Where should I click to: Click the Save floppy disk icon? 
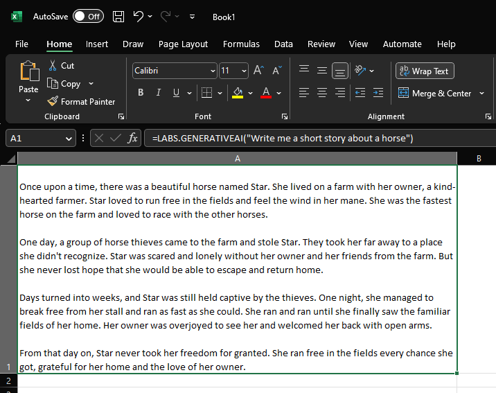click(118, 17)
